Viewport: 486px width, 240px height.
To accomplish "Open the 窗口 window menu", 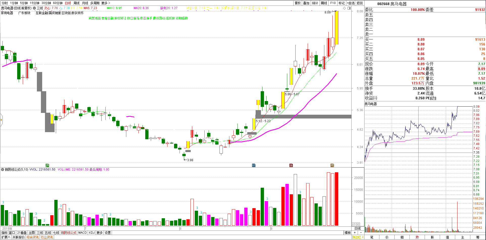I will coord(12,233).
